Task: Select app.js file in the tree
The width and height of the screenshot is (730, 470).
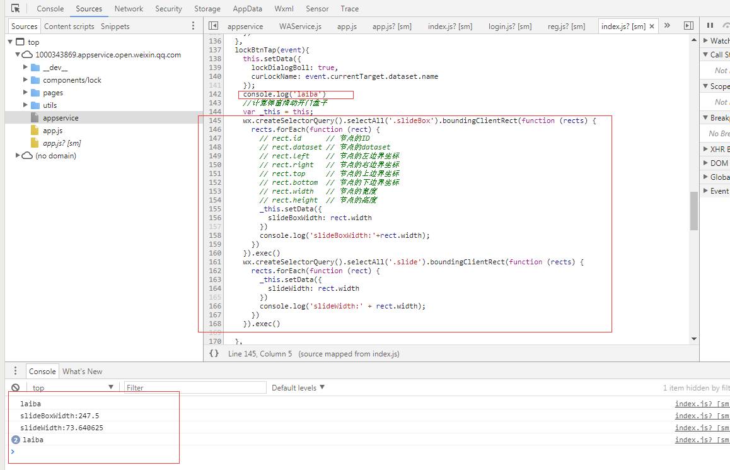Action: (x=52, y=131)
